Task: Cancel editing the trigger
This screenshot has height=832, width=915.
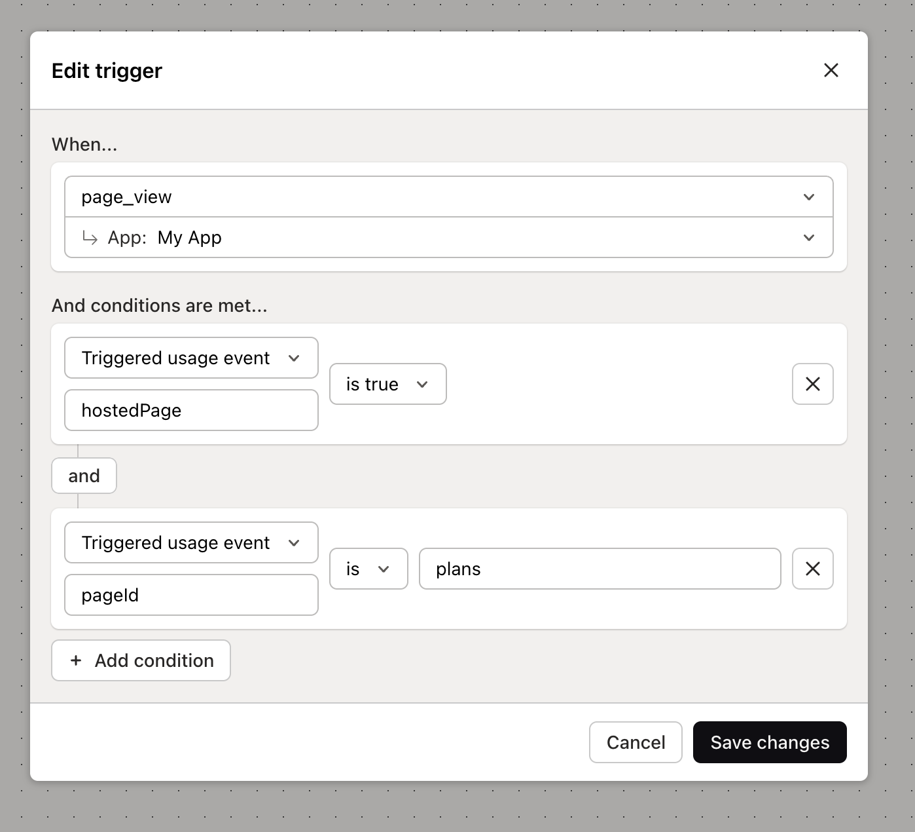Action: [x=635, y=742]
